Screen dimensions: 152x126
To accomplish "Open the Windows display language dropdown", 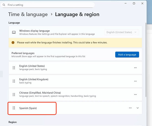I will point(121,32).
